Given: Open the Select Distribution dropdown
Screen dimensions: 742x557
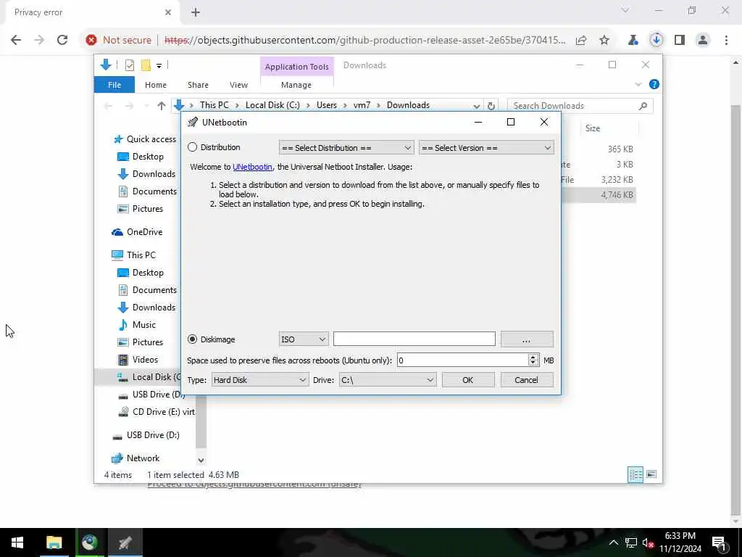Looking at the screenshot, I should 346,148.
